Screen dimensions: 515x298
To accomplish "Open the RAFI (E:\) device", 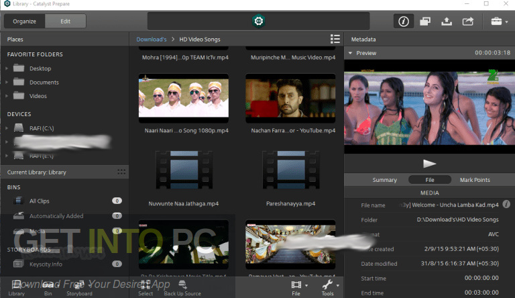I will pyautogui.click(x=42, y=156).
